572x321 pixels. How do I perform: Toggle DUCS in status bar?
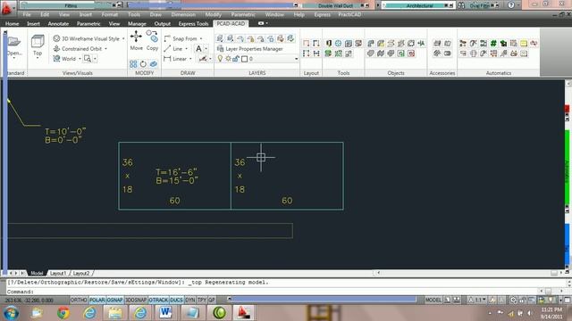tap(177, 300)
